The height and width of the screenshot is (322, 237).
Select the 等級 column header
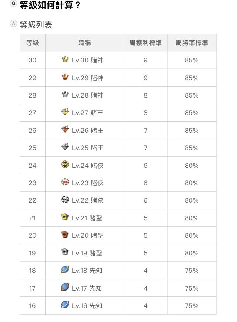click(33, 43)
